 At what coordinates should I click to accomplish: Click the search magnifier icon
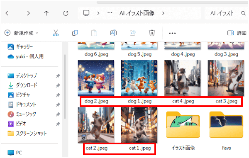pos(243,13)
